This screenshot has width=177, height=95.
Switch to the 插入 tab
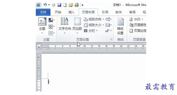pyautogui.click(x=72, y=12)
